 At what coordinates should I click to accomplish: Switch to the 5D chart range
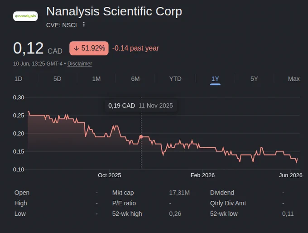pos(58,79)
